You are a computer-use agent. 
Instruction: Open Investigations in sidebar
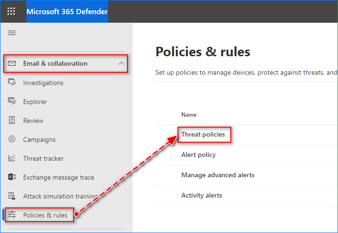[43, 83]
